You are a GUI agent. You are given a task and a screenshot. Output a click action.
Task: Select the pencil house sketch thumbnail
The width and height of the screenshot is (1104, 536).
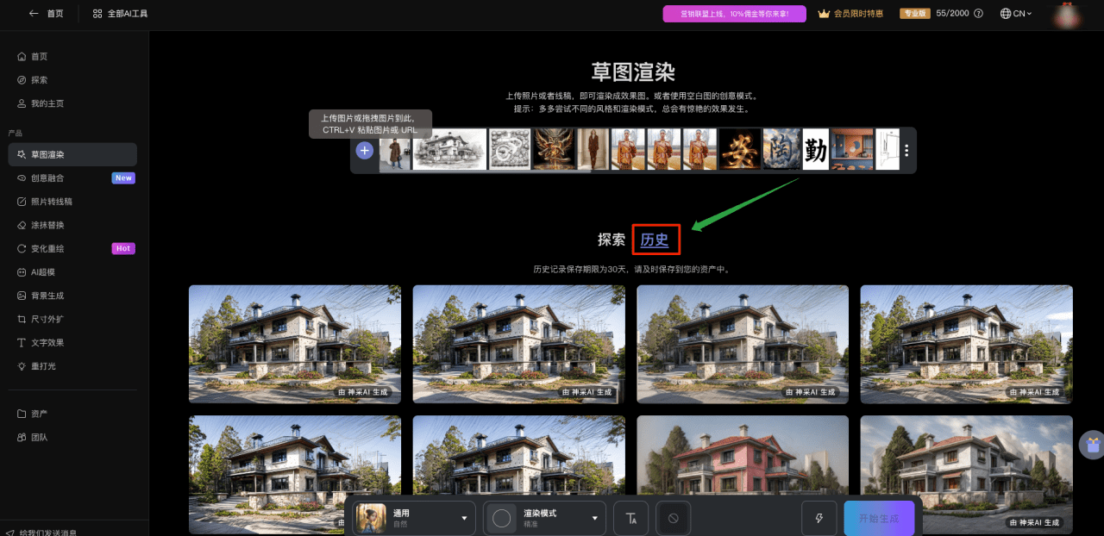pyautogui.click(x=449, y=150)
